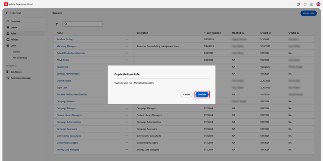
Task: Open more actions for Default Production All Access
Action: (x=127, y=53)
